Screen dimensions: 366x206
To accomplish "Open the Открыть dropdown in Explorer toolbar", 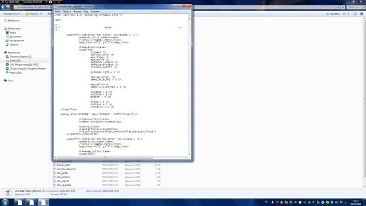I will (34, 14).
